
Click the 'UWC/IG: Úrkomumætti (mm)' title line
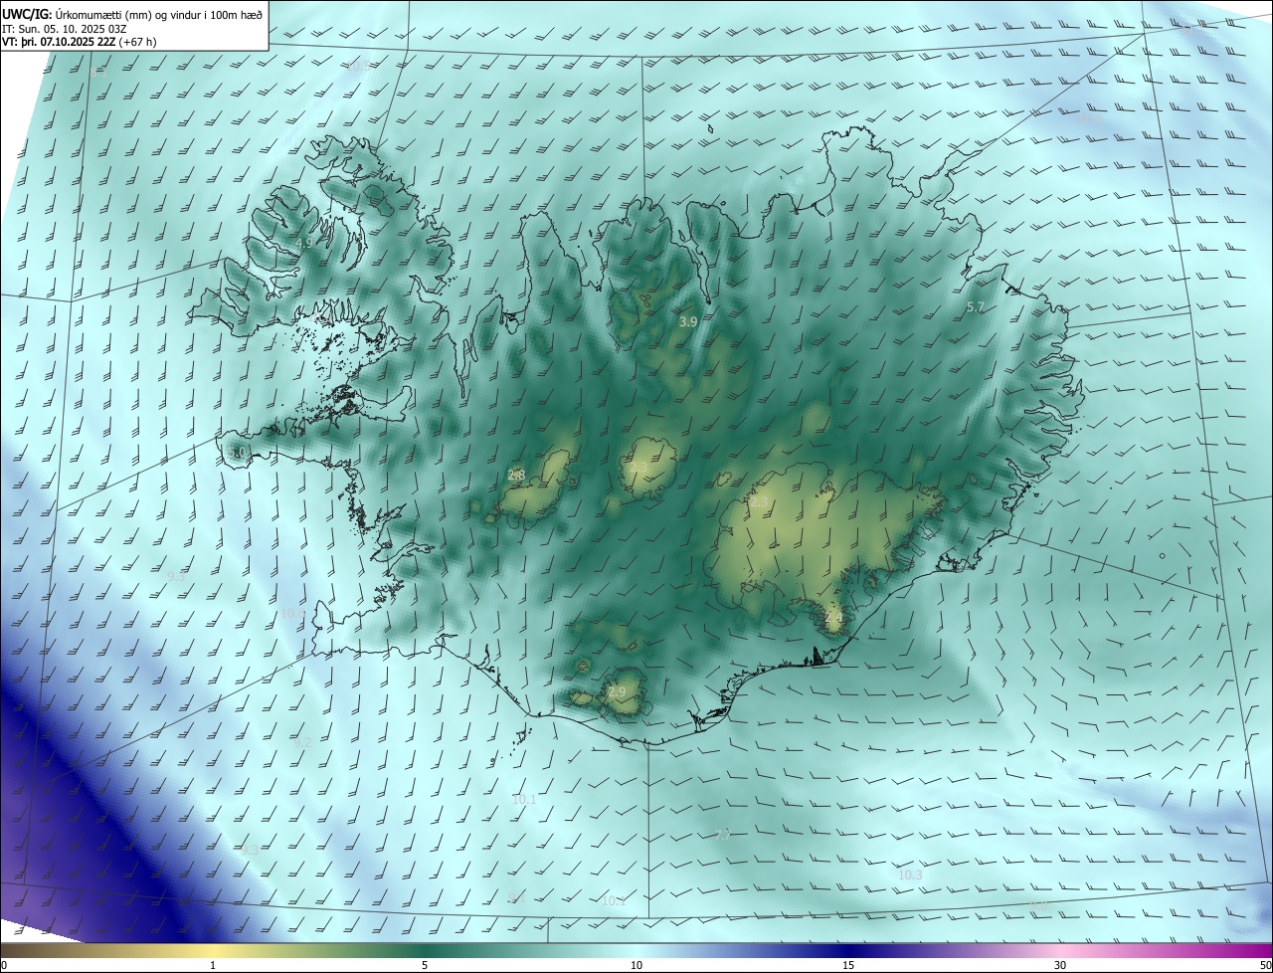point(132,14)
